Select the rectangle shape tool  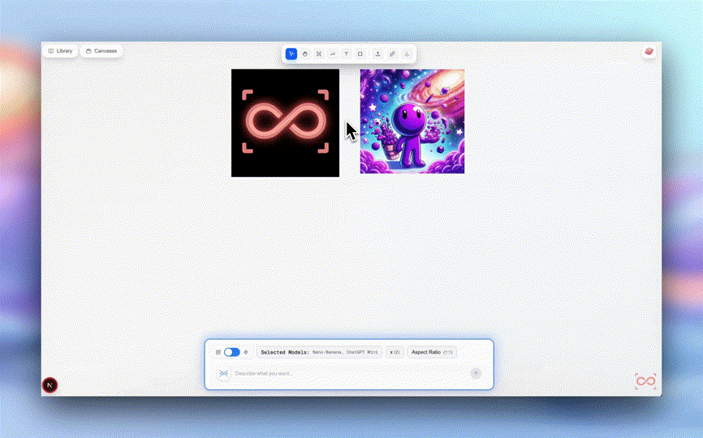(x=360, y=54)
